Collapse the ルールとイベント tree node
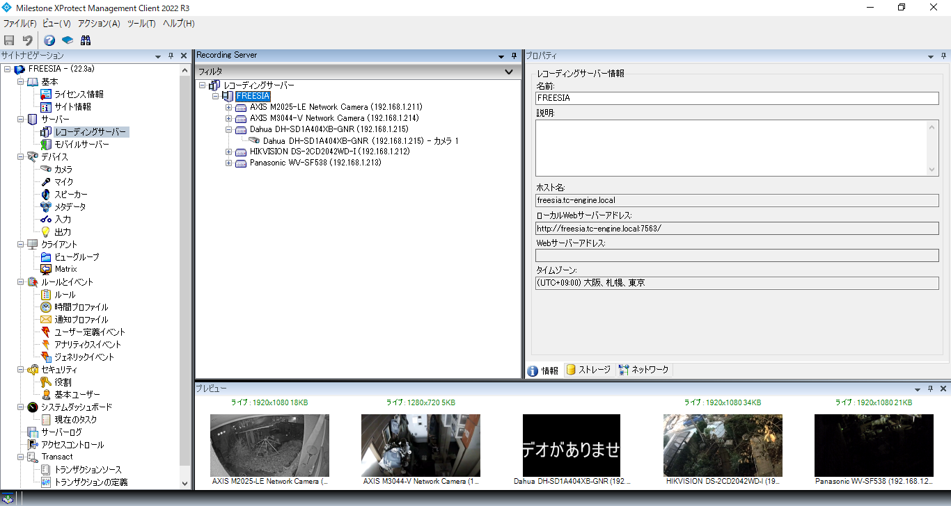This screenshot has width=951, height=506. 20,282
